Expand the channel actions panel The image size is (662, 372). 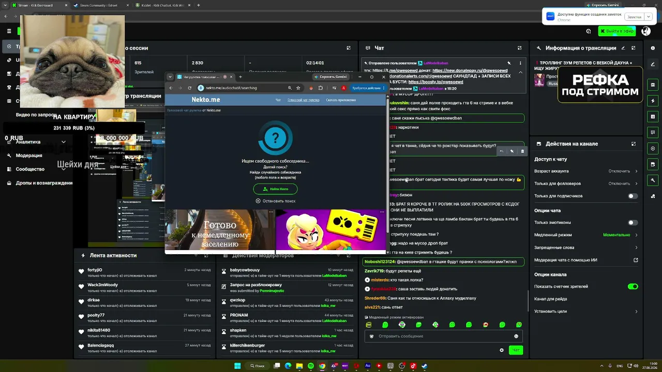[634, 144]
